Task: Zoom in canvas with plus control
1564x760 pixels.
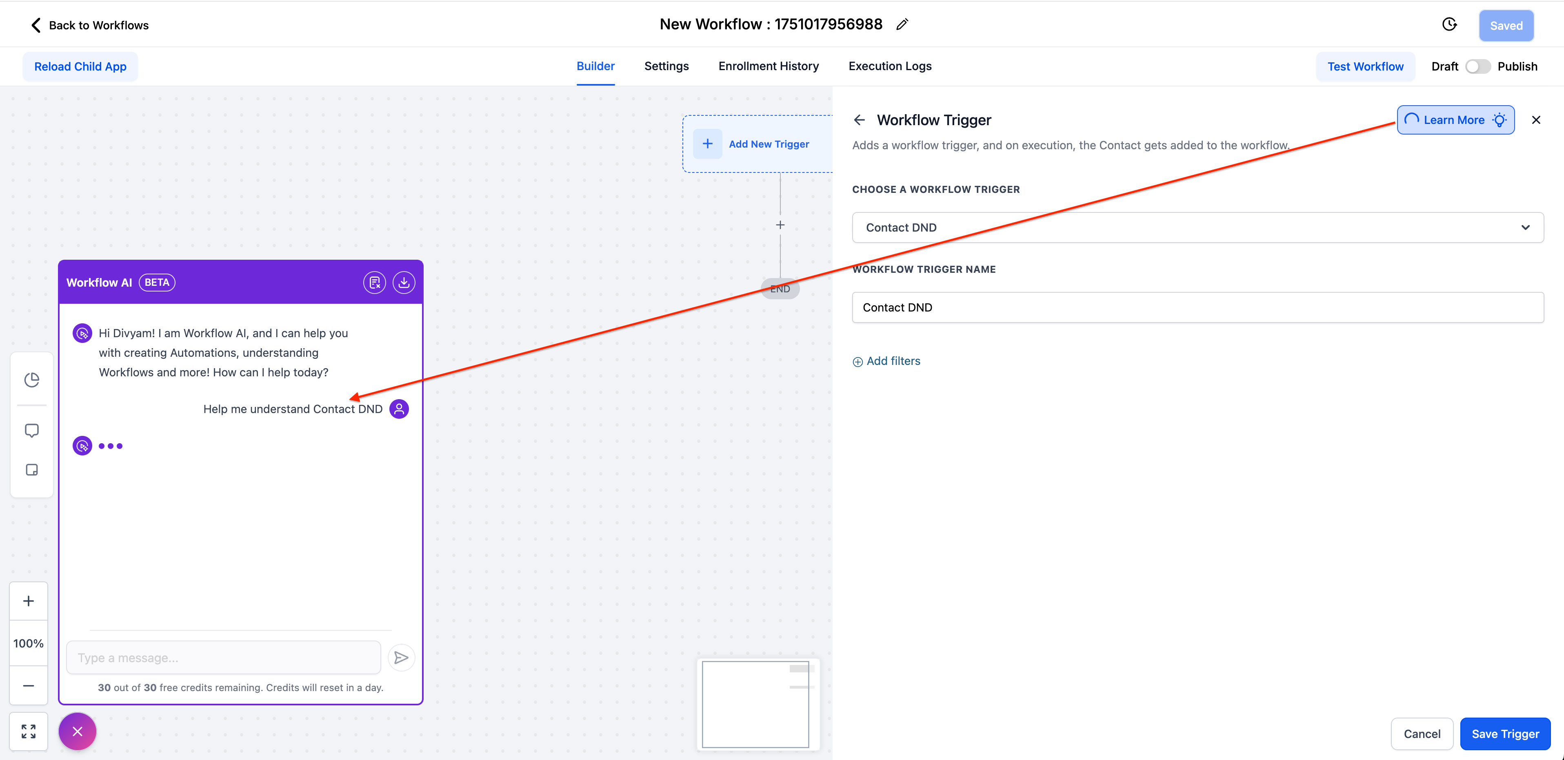Action: point(29,601)
